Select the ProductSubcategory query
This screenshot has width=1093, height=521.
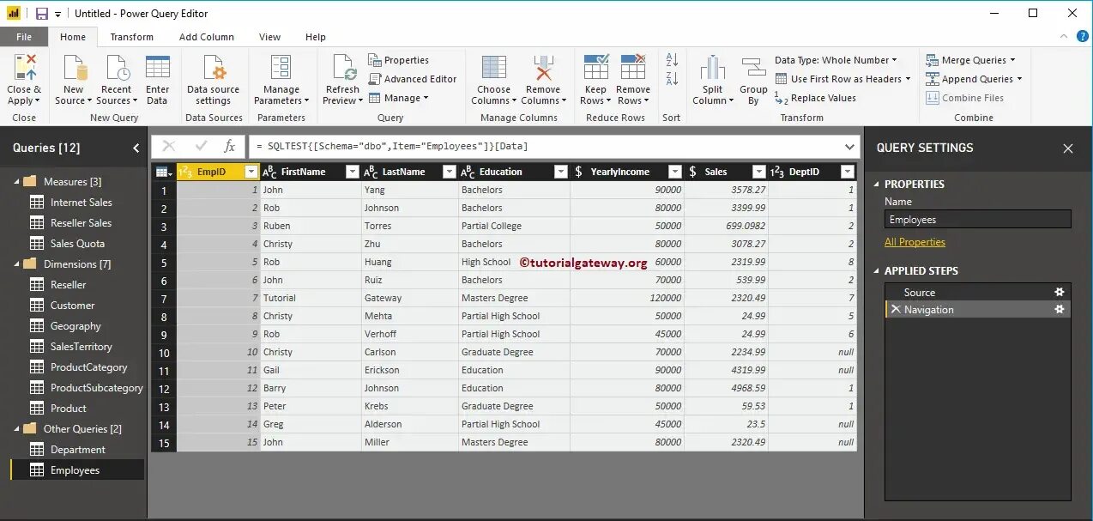96,387
